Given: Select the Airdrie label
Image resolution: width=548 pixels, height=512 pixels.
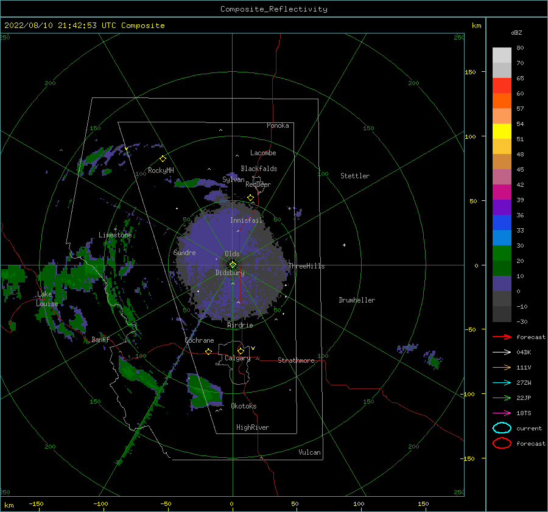Looking at the screenshot, I should [240, 325].
